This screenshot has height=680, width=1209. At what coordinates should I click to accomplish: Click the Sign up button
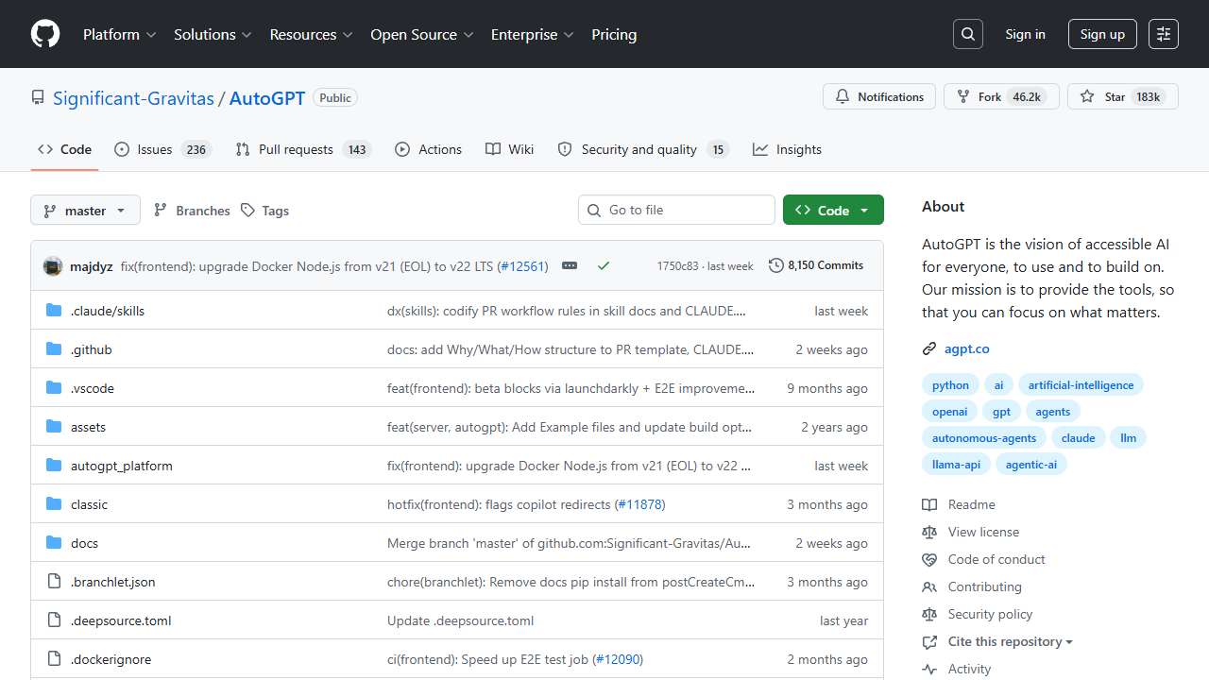click(x=1102, y=34)
